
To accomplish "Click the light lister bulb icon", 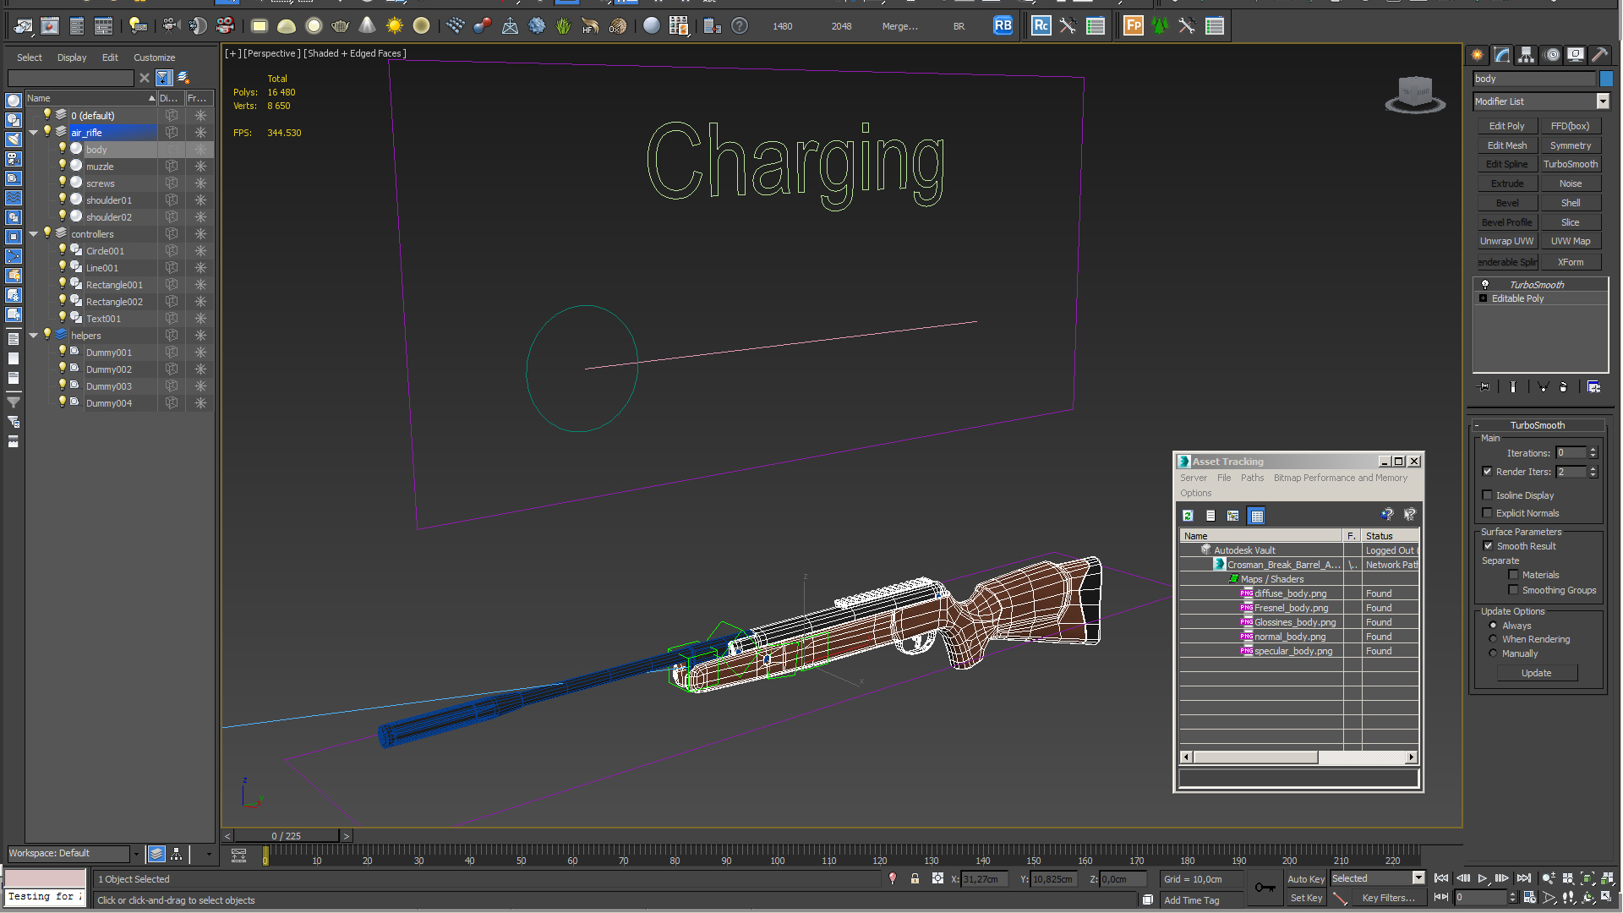I will tap(138, 26).
